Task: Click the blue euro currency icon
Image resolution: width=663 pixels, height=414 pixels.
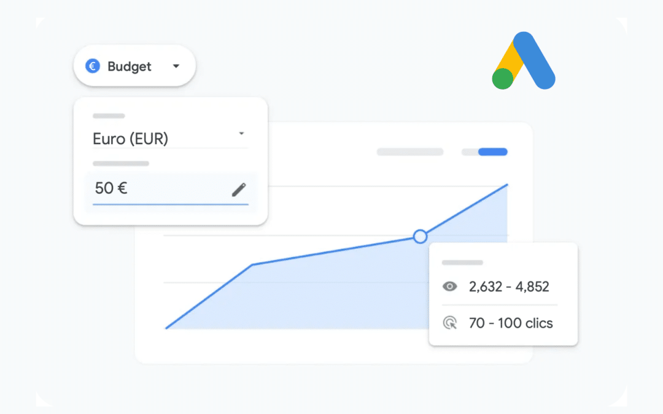Action: point(93,66)
